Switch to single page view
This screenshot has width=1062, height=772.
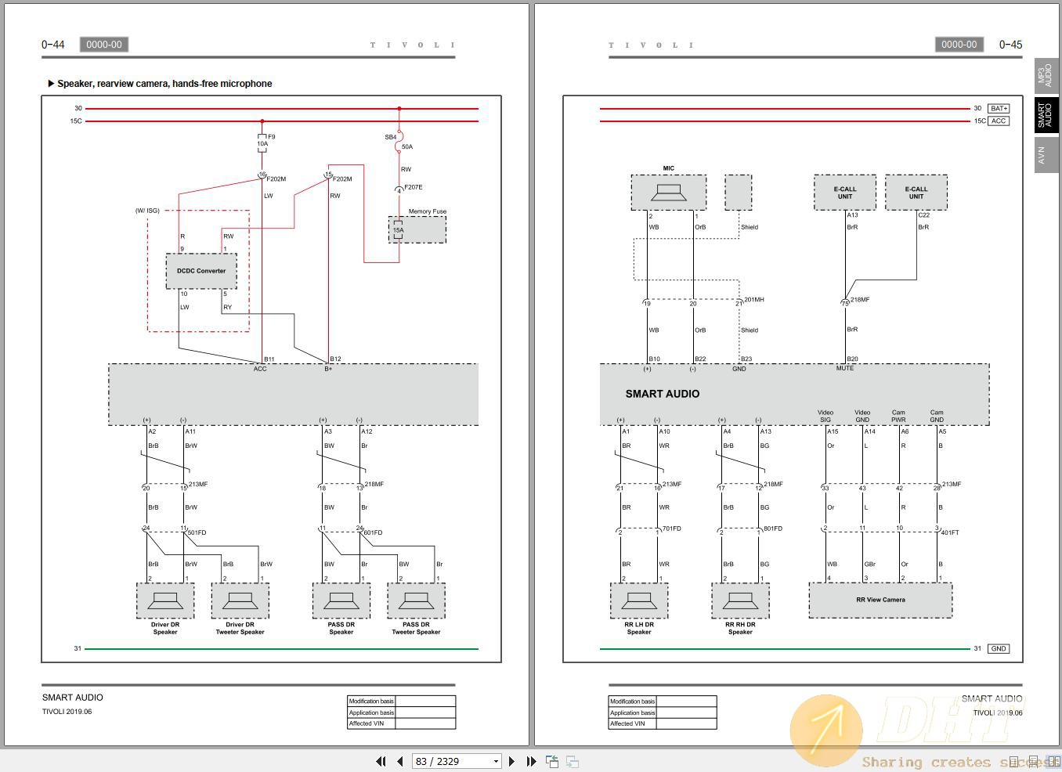[1014, 762]
